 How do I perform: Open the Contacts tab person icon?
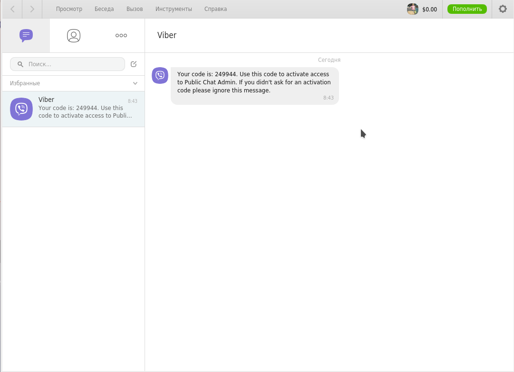(74, 35)
